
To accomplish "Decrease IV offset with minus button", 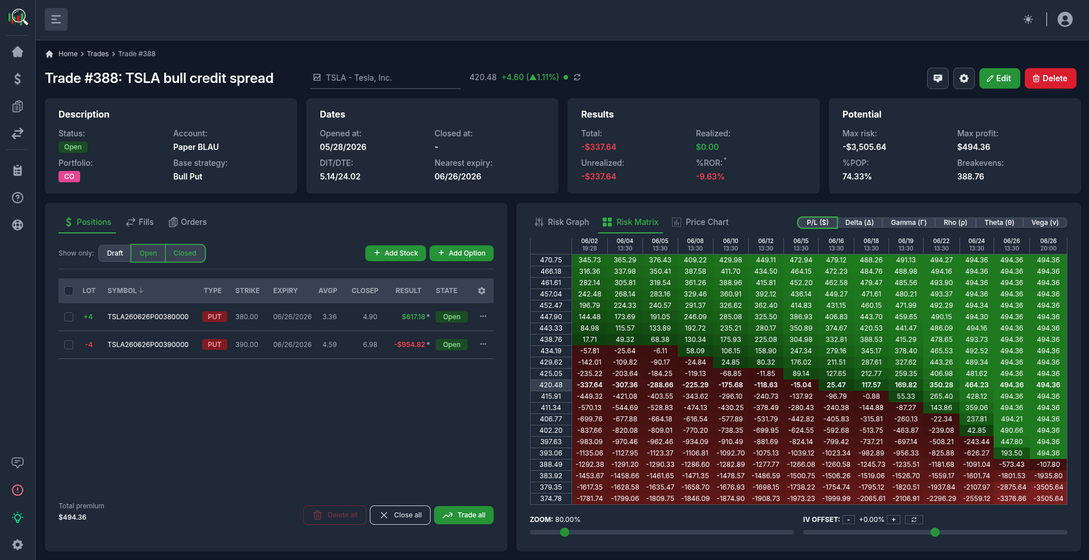I will tap(849, 520).
